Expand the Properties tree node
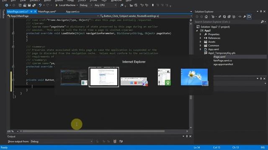Image resolution: width=268 pixels, height=150 pixels. coord(201,34)
